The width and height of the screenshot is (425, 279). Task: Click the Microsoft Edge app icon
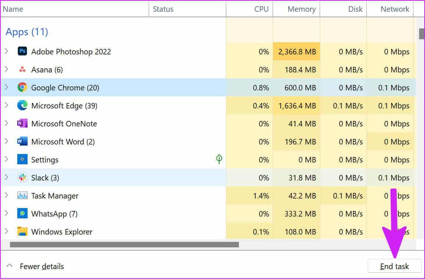(x=22, y=105)
